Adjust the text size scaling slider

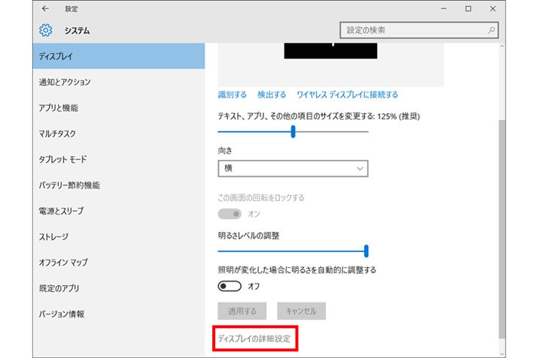tap(293, 131)
